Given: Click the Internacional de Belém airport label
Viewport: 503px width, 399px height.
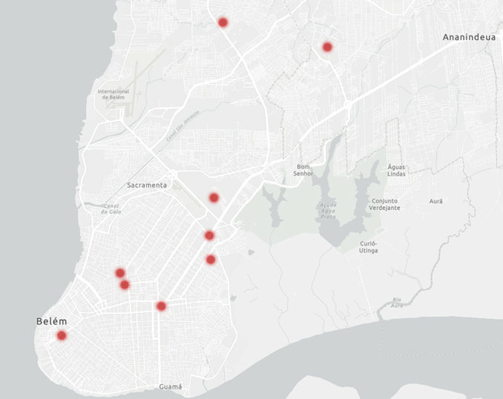Looking at the screenshot, I should [114, 94].
